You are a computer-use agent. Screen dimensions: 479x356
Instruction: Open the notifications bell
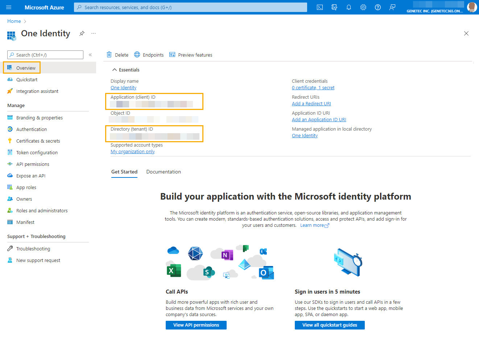[x=348, y=7]
